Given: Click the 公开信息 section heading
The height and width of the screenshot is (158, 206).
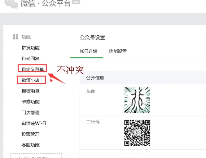Looking at the screenshot, I should [95, 78].
